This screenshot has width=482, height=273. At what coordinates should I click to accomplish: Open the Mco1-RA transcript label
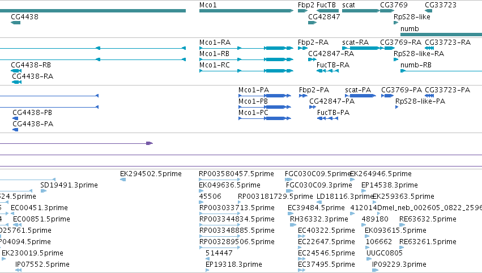[215, 42]
